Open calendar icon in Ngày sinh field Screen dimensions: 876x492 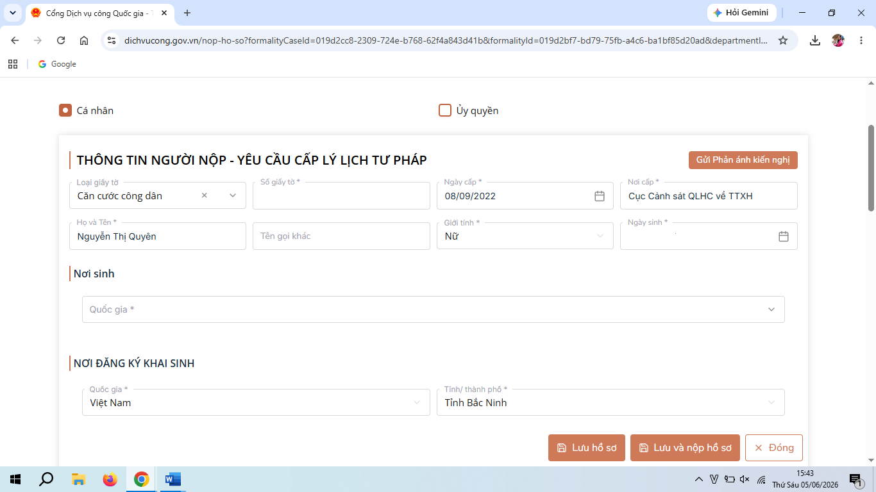pos(783,236)
